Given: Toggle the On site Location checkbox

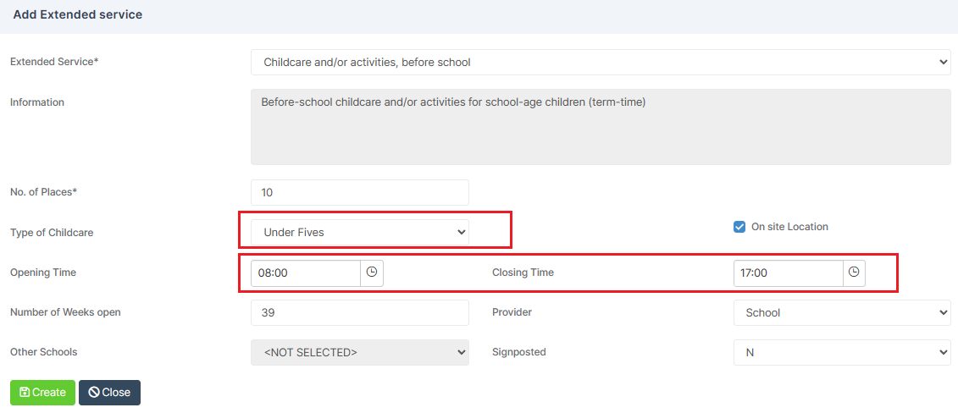Looking at the screenshot, I should pyautogui.click(x=739, y=227).
